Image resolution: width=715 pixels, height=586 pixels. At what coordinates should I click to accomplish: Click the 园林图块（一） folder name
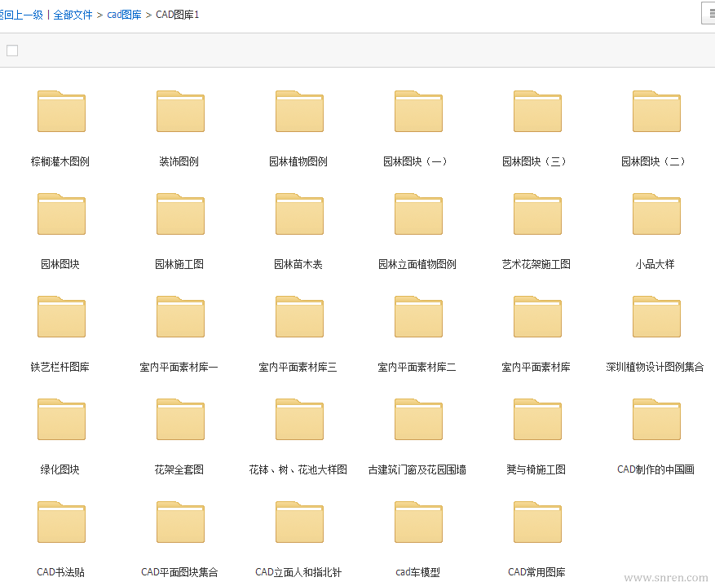pyautogui.click(x=416, y=161)
